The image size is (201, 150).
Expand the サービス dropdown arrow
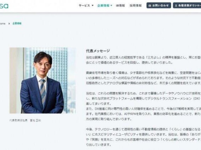92,6
